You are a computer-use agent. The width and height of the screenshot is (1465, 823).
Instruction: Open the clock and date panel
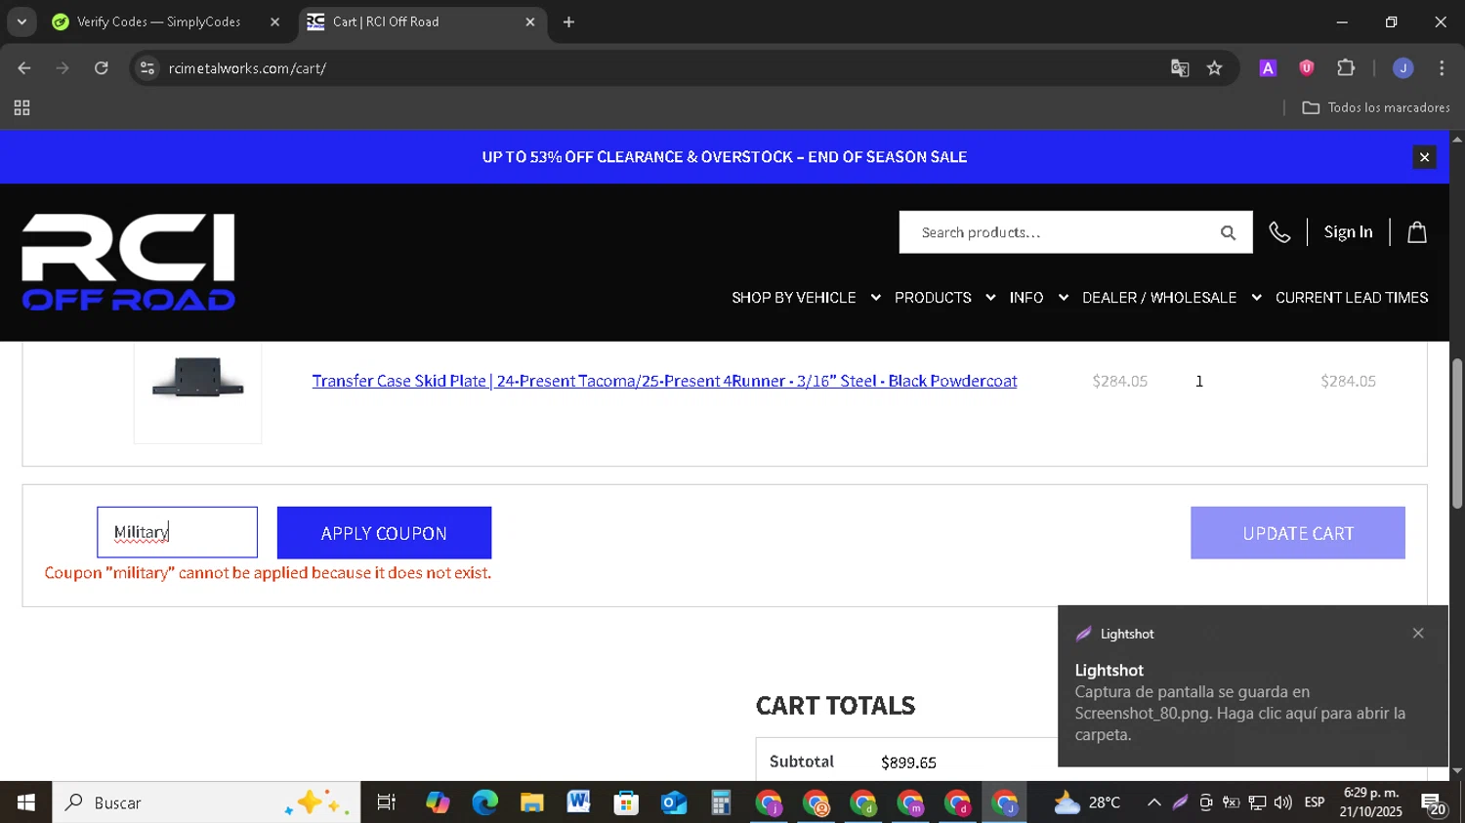[1370, 802]
